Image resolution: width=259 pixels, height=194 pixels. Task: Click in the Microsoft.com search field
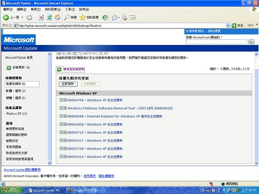pyautogui.click(x=217, y=42)
